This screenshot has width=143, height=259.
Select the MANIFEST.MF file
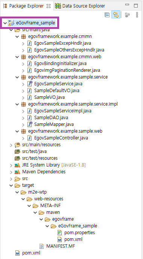61,246
